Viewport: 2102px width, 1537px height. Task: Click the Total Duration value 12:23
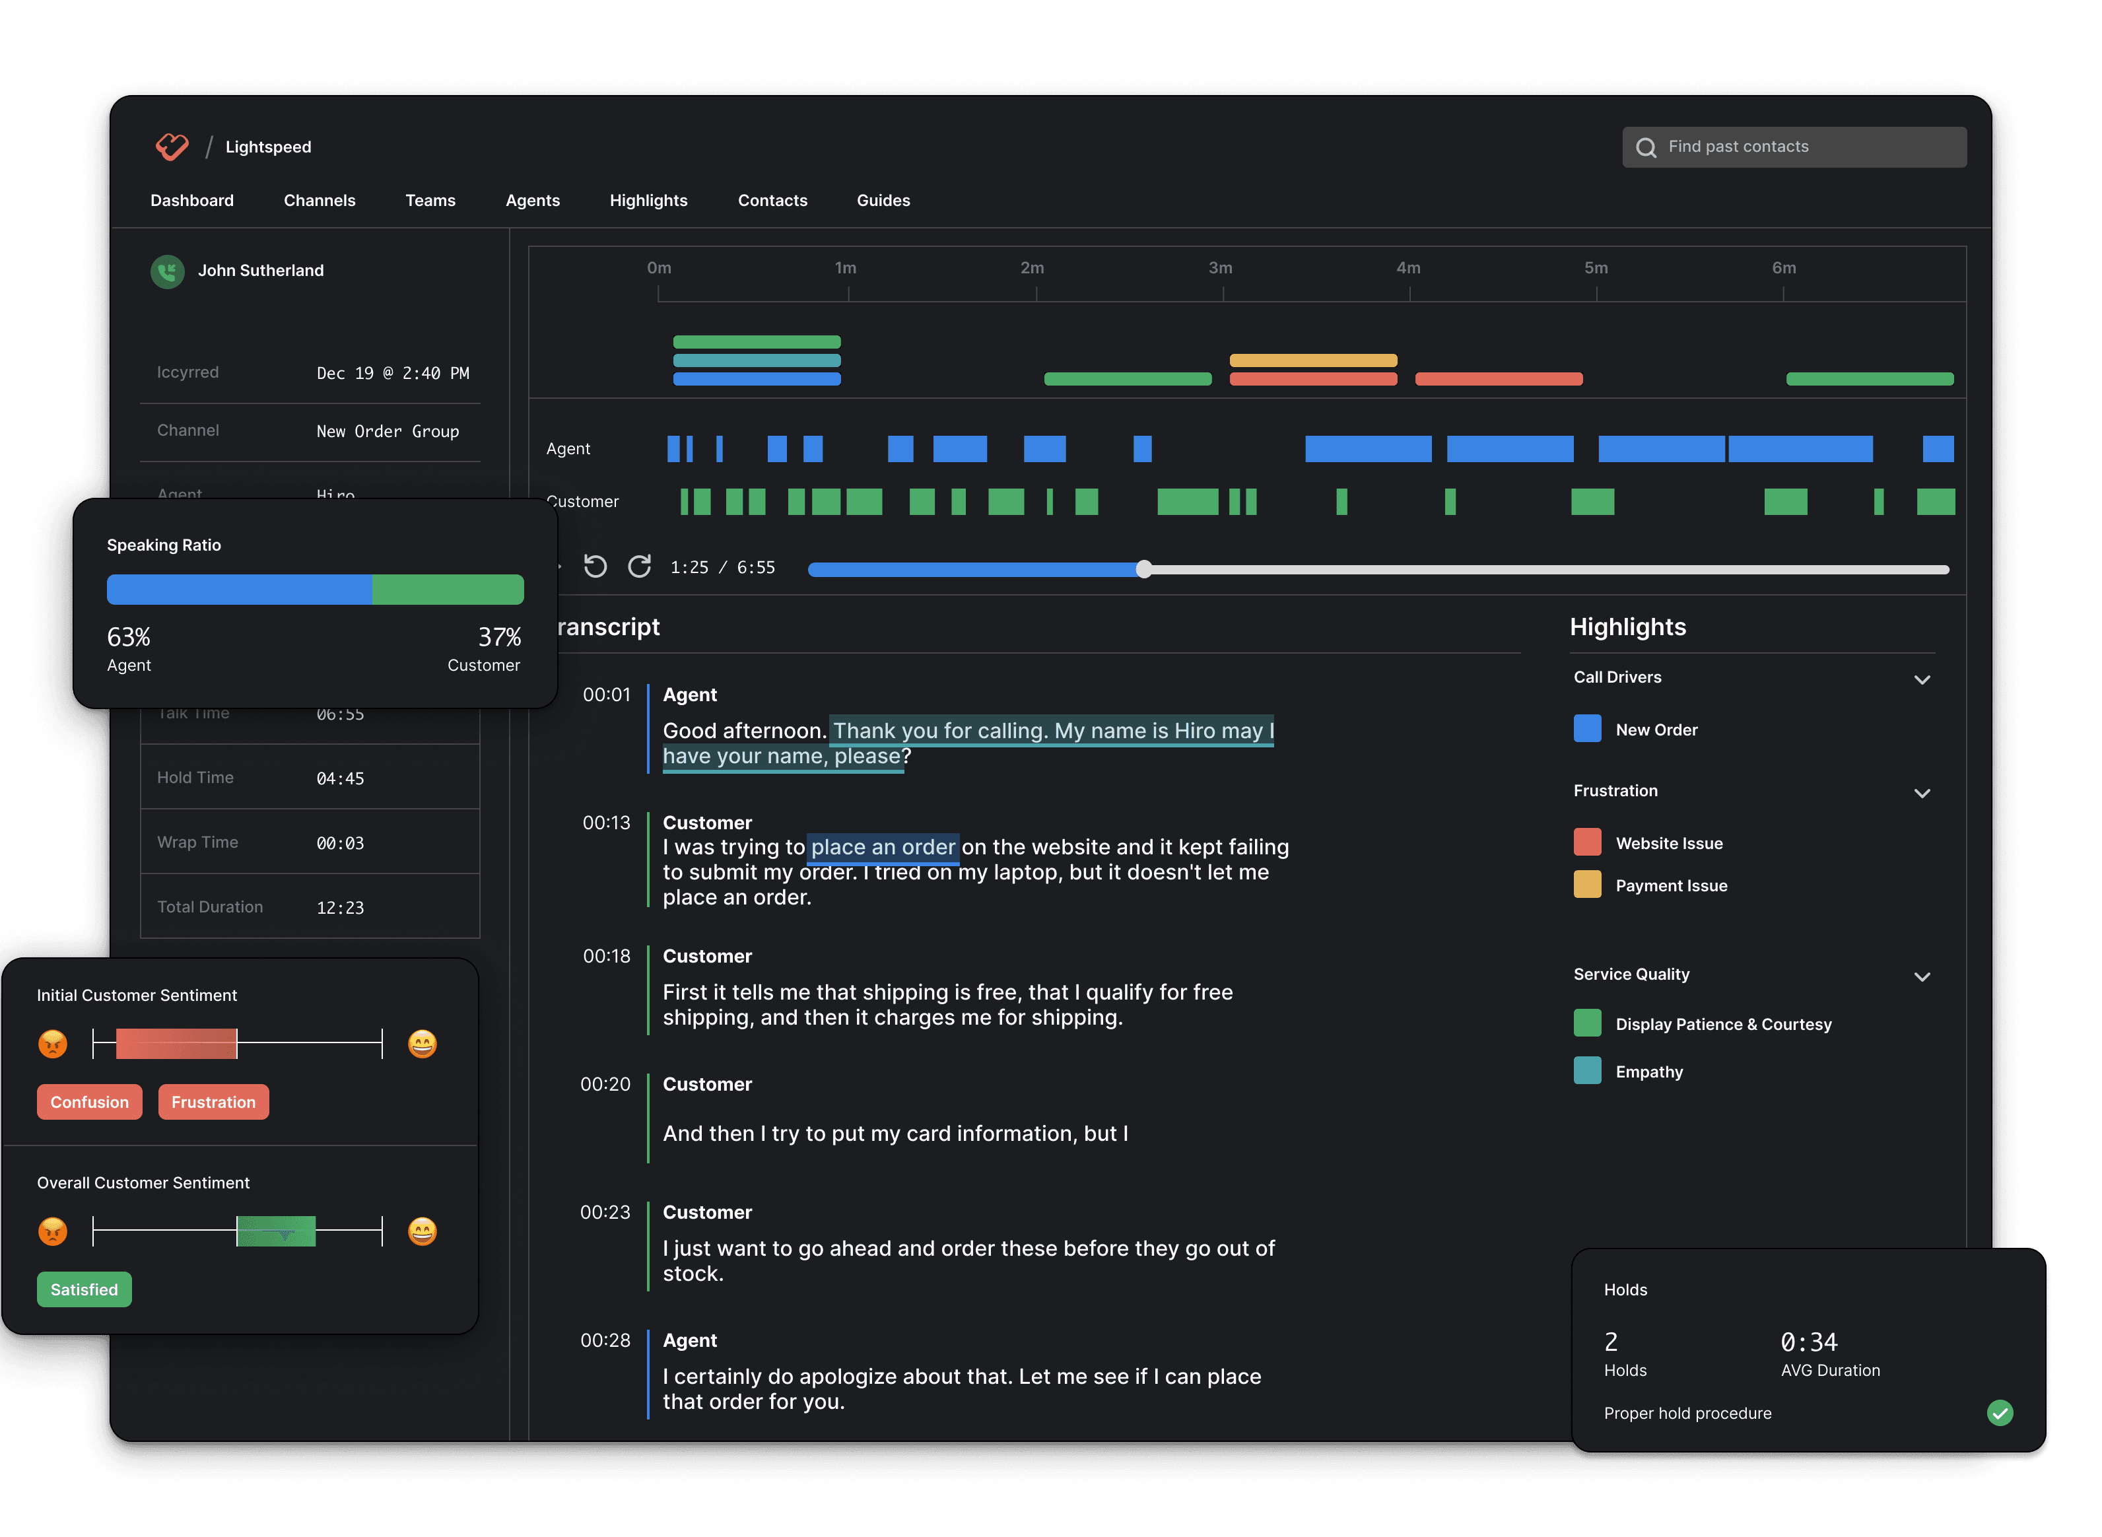(x=341, y=907)
